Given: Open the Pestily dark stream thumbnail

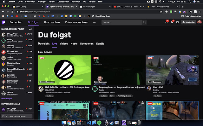Looking at the screenshot, I should [118, 70].
